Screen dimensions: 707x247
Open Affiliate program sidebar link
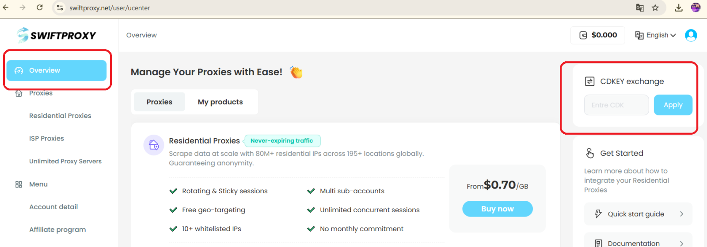pos(57,229)
